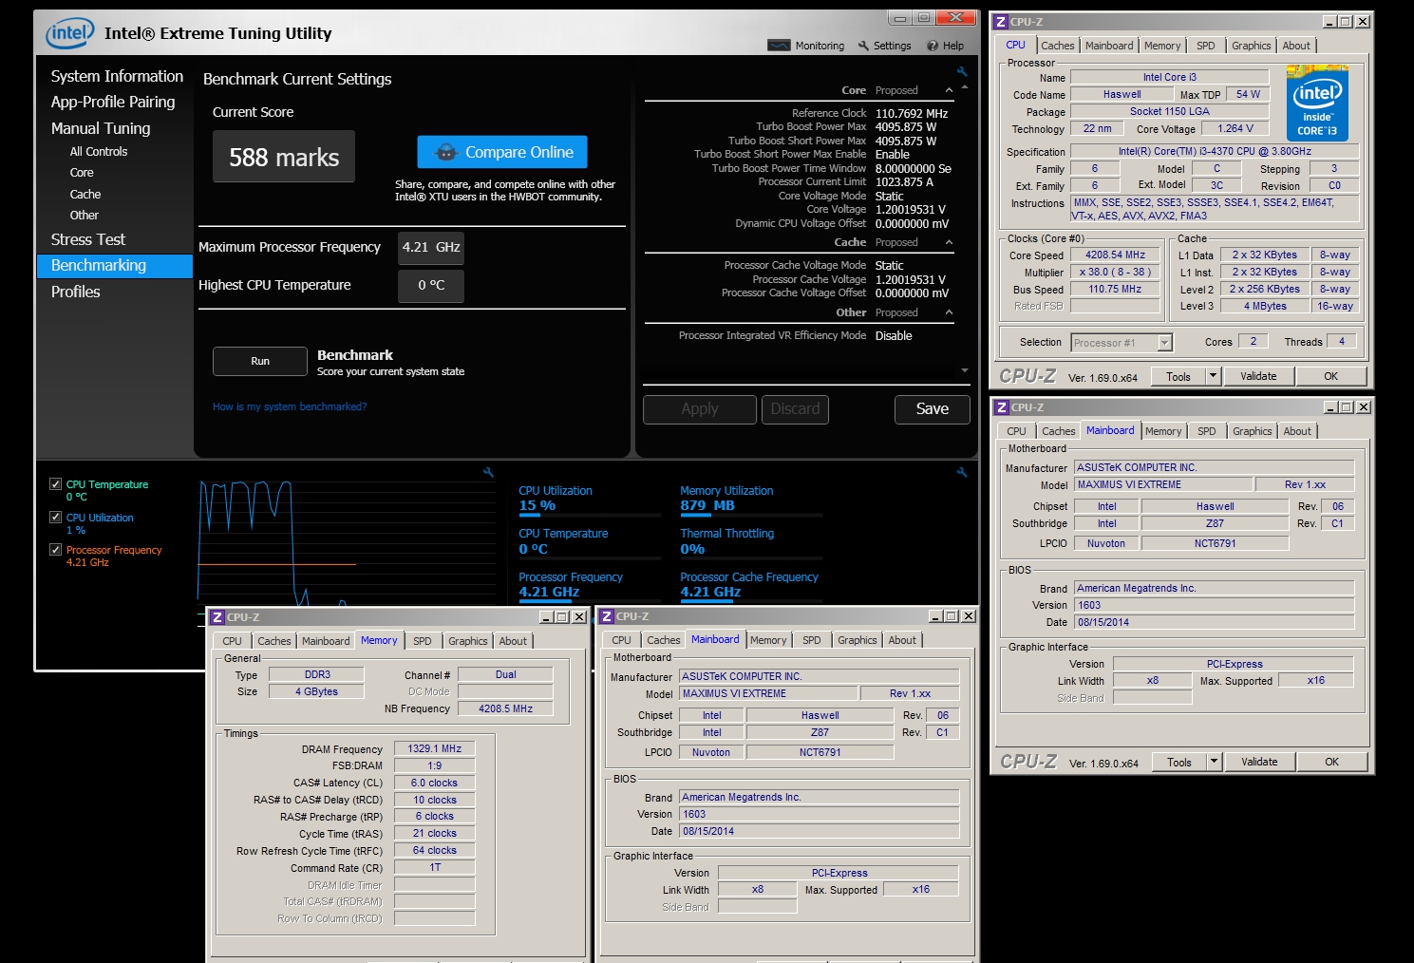The image size is (1414, 963).
Task: Toggle the CPU Temperature monitor checkbox
Action: (x=55, y=484)
